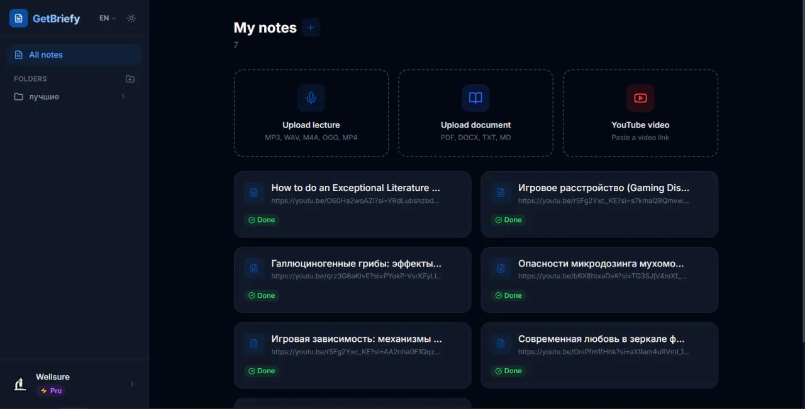Open the Игровое расстройство (Gaming Dis... note
Screen dimensions: 805x409
tap(599, 204)
